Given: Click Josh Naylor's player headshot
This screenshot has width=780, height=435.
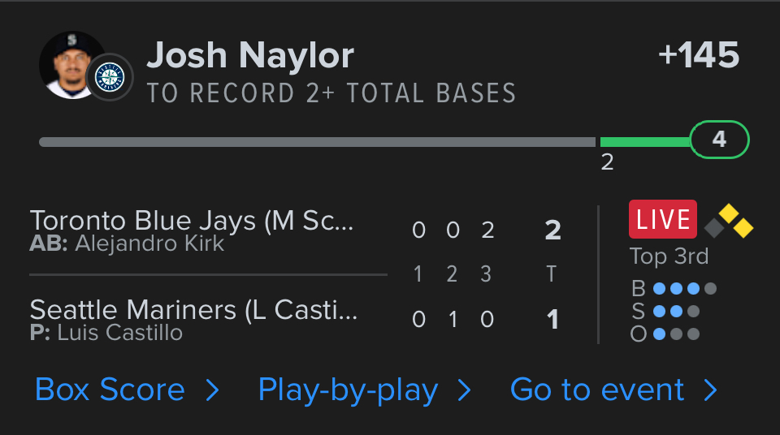Looking at the screenshot, I should click(68, 63).
